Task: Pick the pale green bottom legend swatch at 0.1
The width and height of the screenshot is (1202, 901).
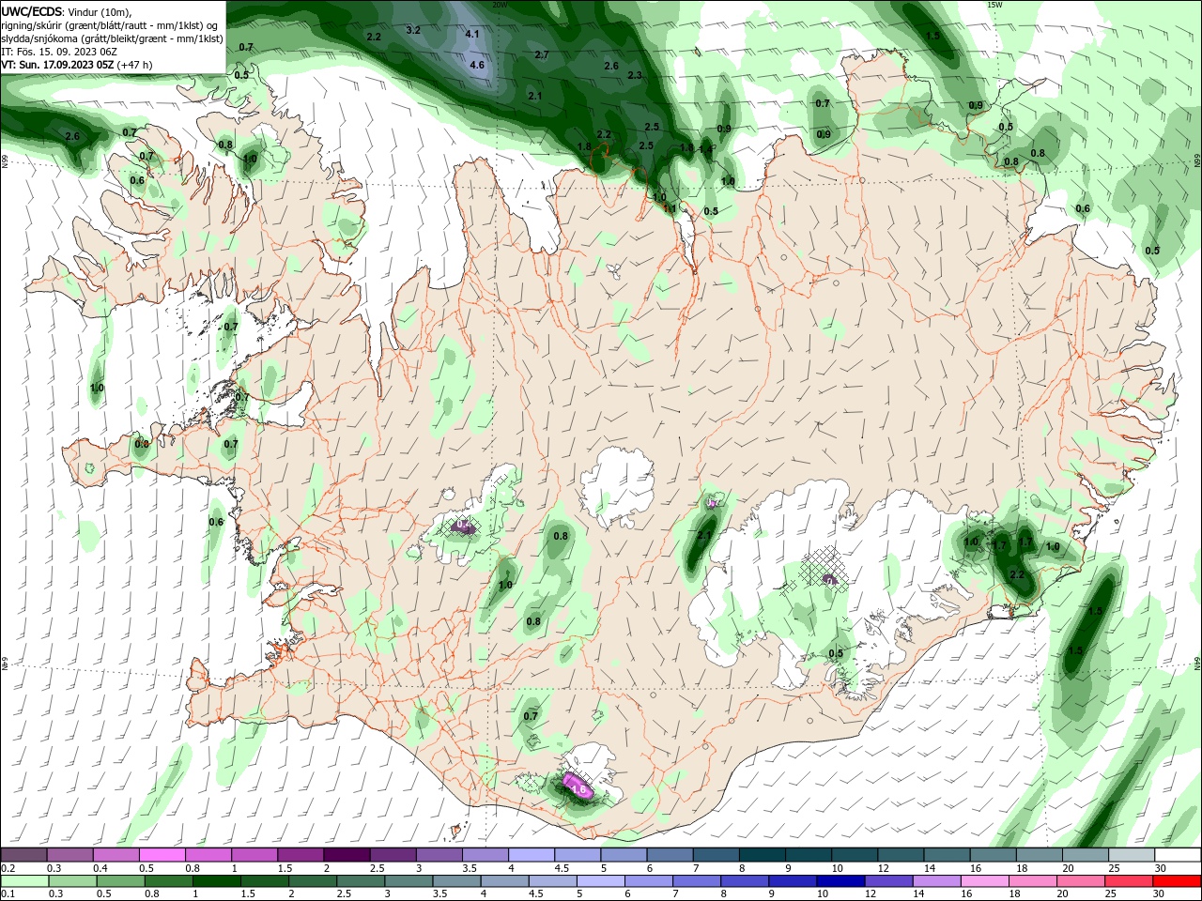Action: point(24,881)
